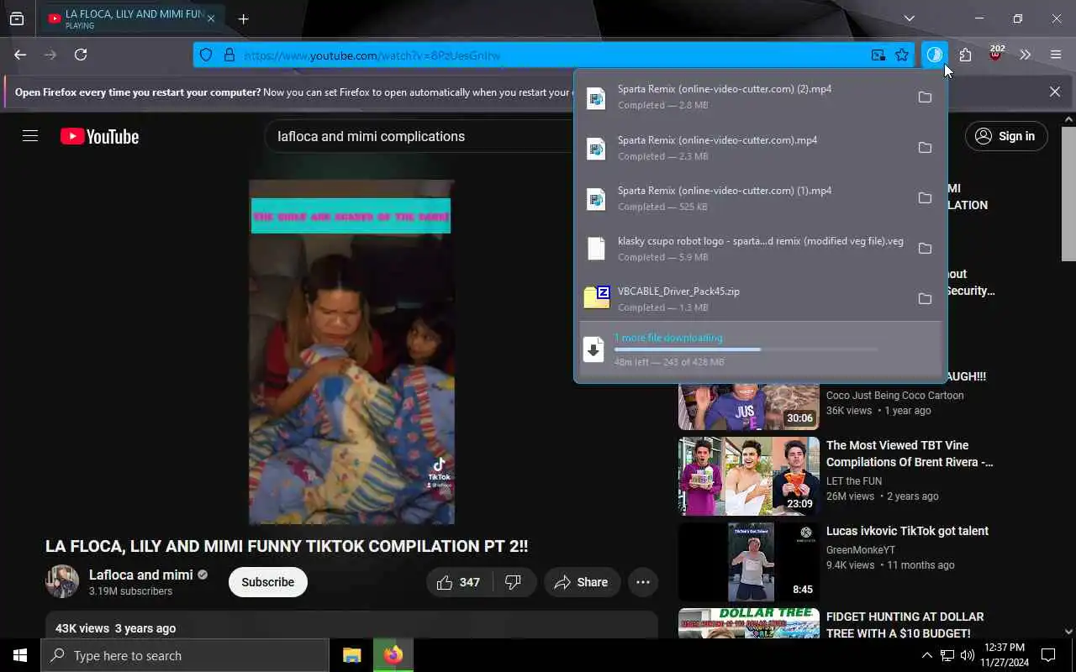The image size is (1076, 672).
Task: Show folder for klasky csupo veg file
Action: point(925,248)
